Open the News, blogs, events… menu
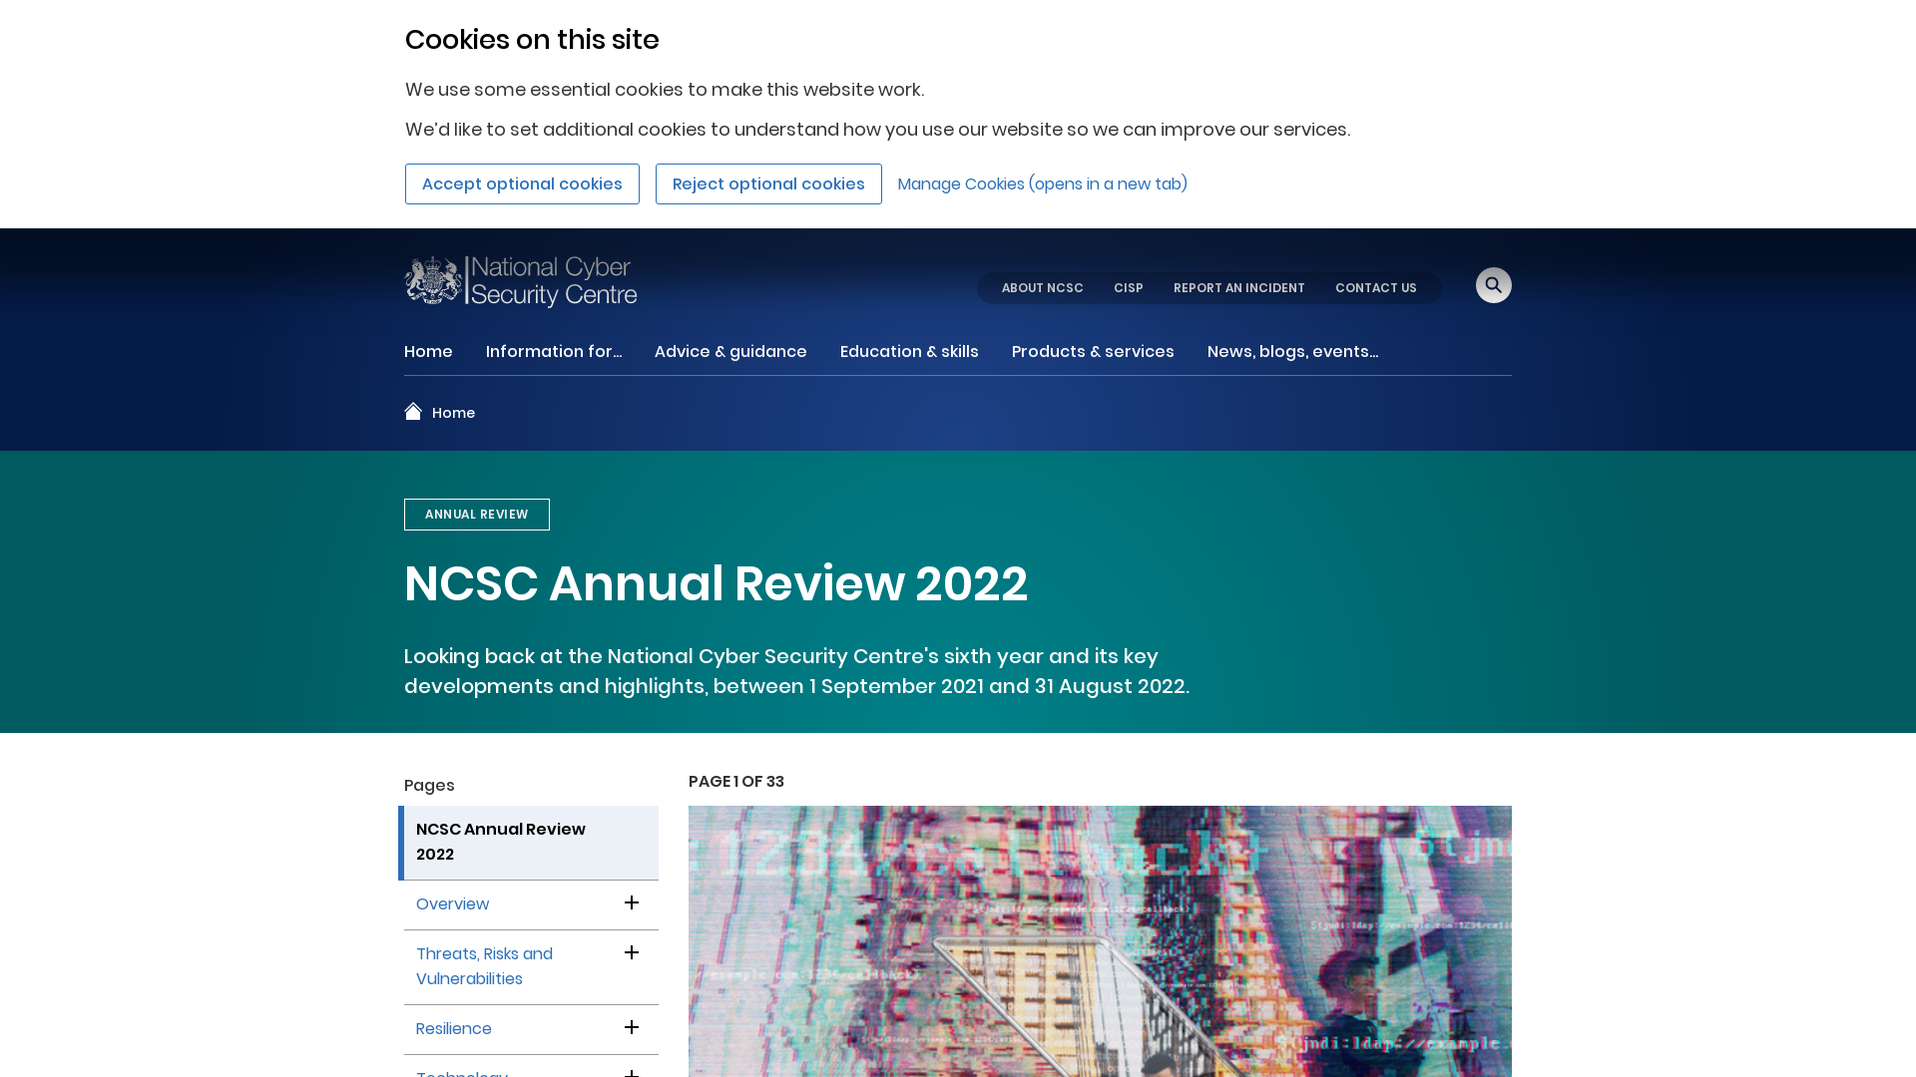Screen dimensions: 1916x1077 point(1292,351)
